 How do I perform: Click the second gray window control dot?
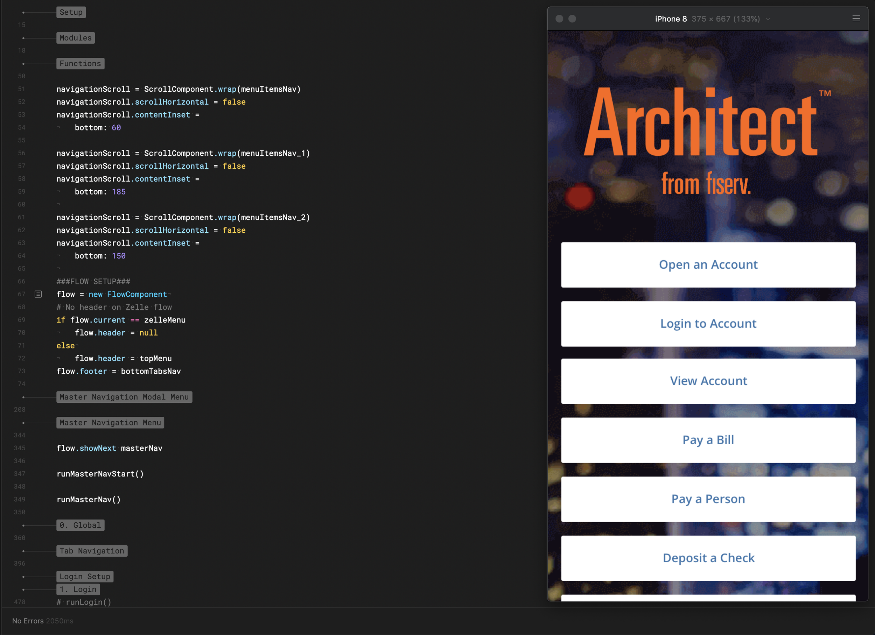(x=572, y=19)
